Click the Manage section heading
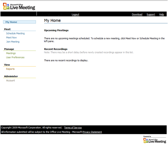This screenshot has width=168, height=145. pos(9,49)
